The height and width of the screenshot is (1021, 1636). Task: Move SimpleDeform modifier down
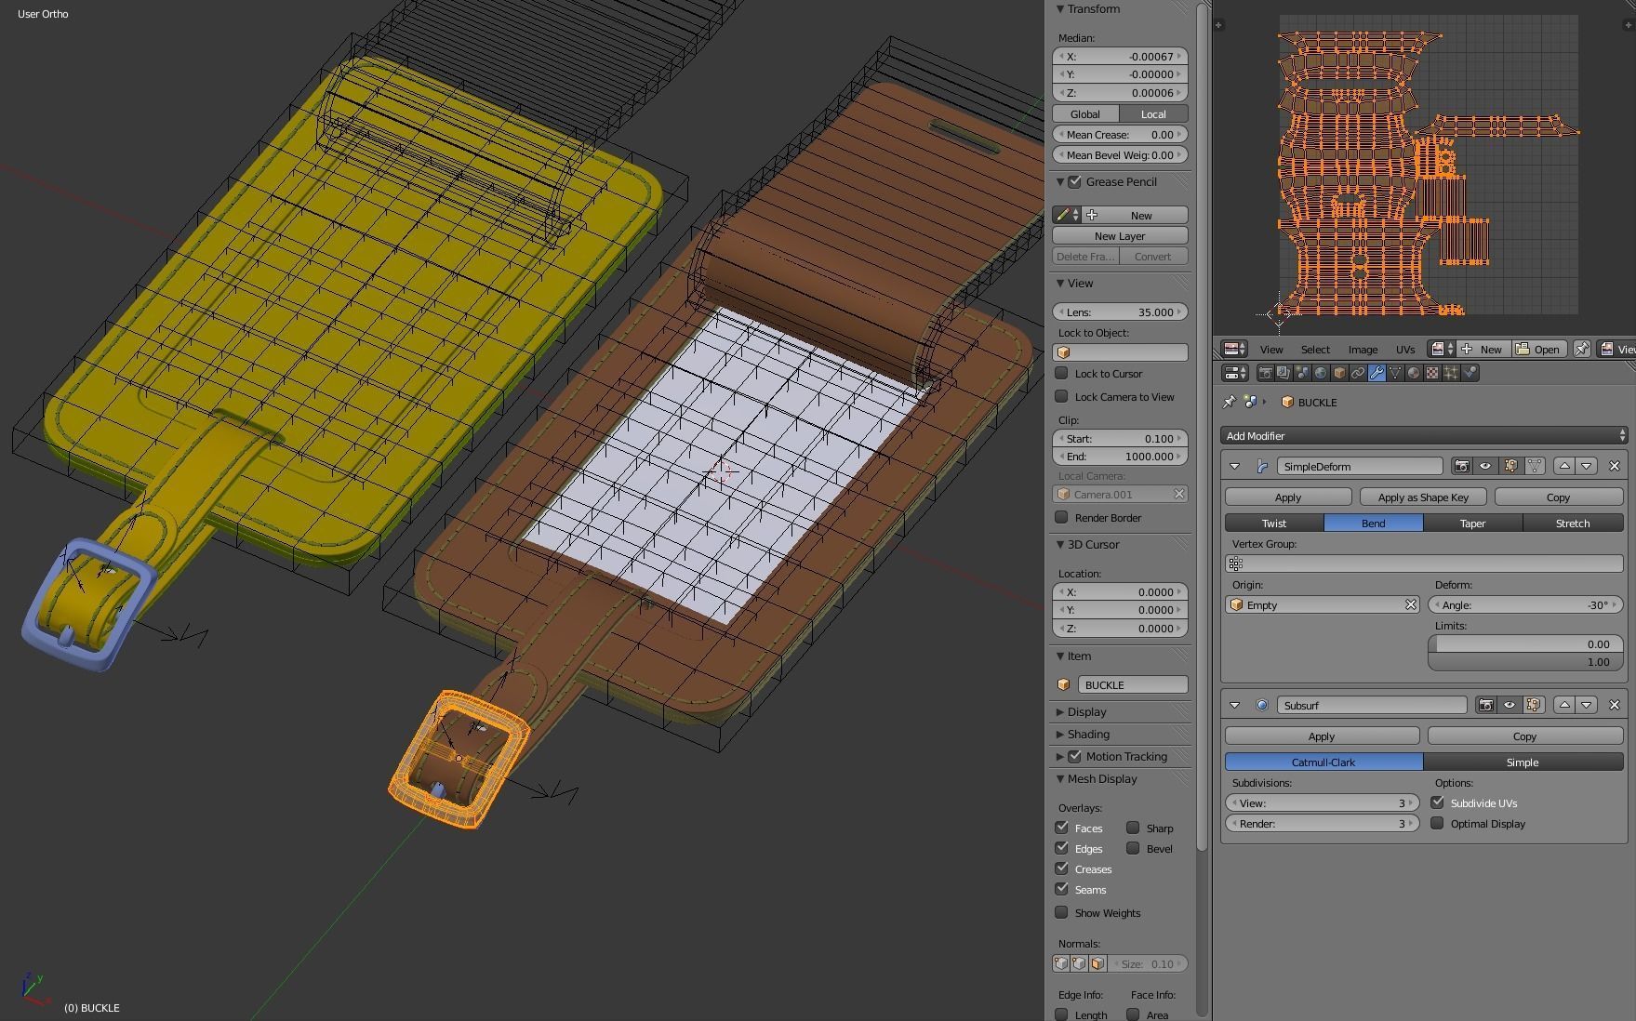click(x=1587, y=466)
